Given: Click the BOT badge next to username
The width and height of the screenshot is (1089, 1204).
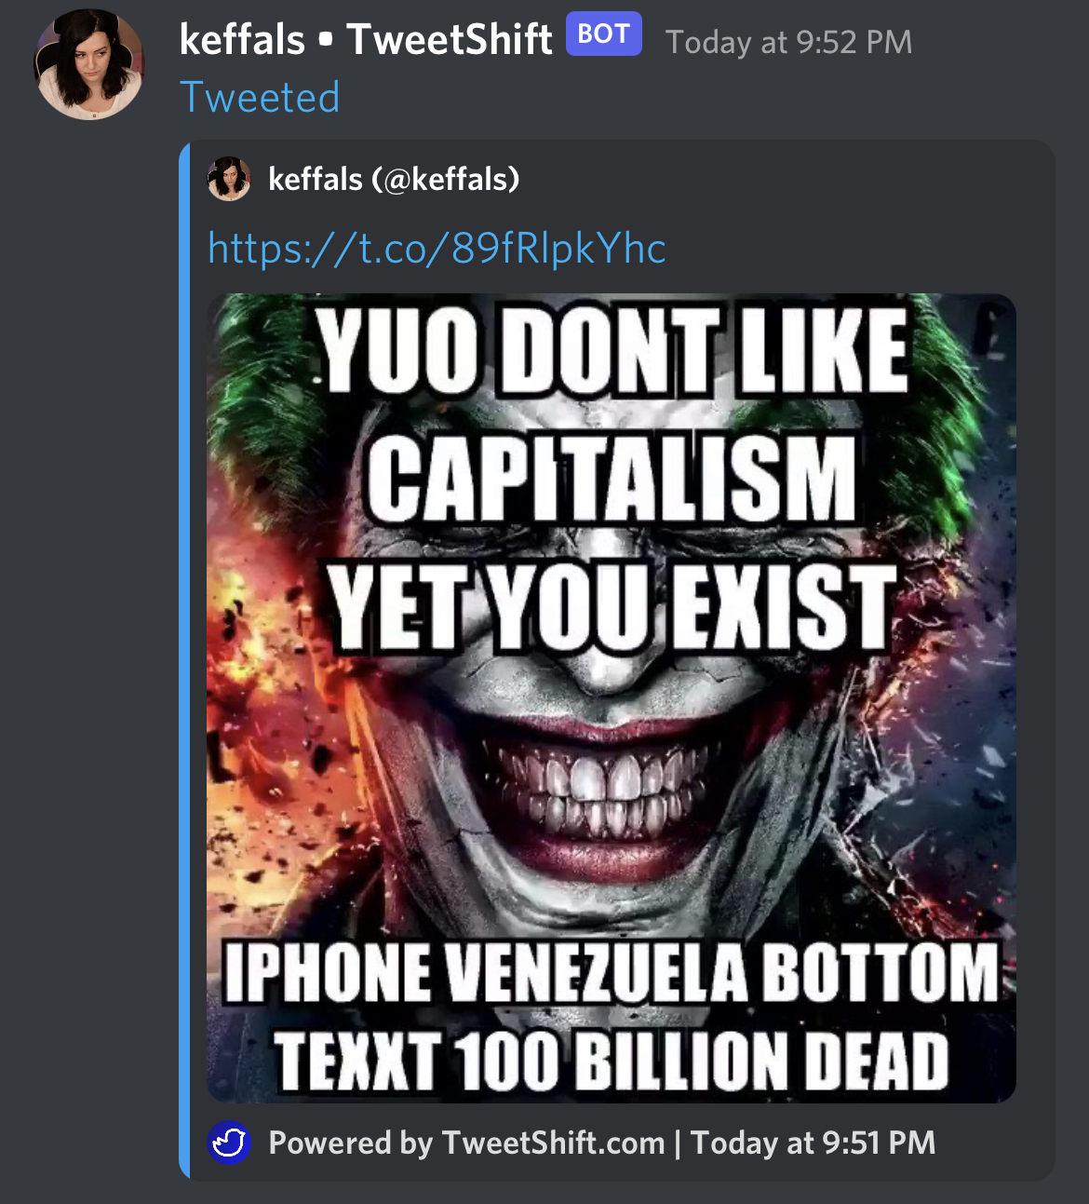Looking at the screenshot, I should coord(604,34).
